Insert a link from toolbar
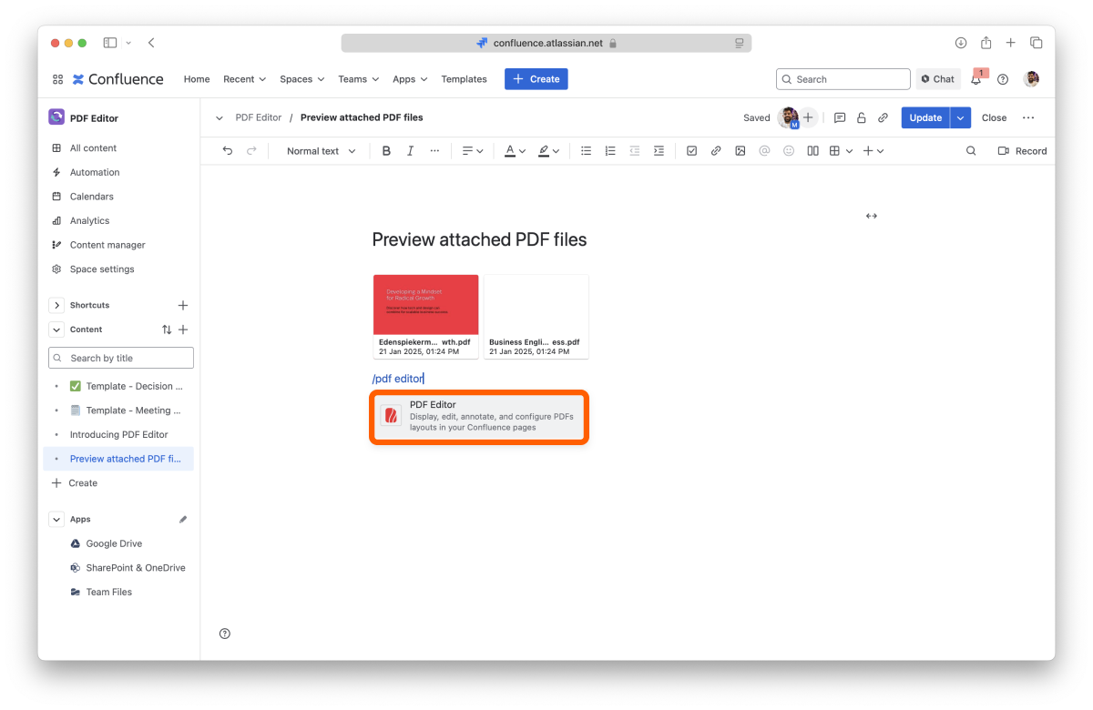 pyautogui.click(x=716, y=151)
